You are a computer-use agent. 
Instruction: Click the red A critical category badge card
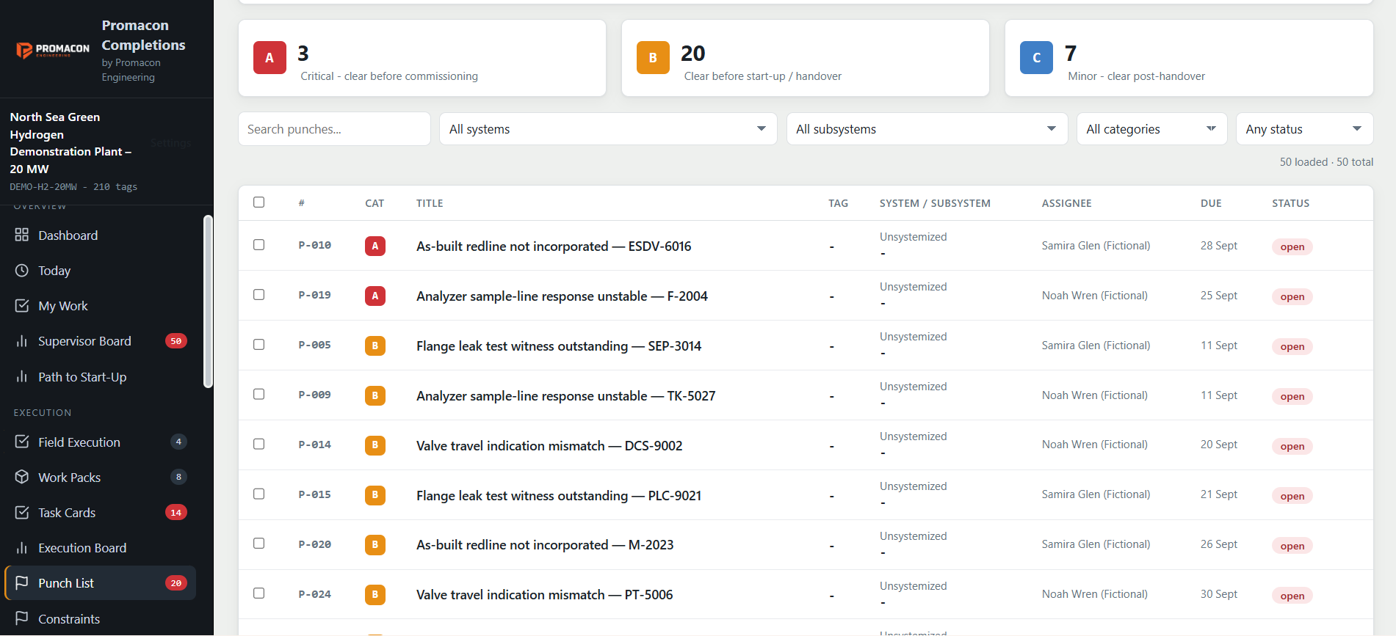click(x=270, y=58)
